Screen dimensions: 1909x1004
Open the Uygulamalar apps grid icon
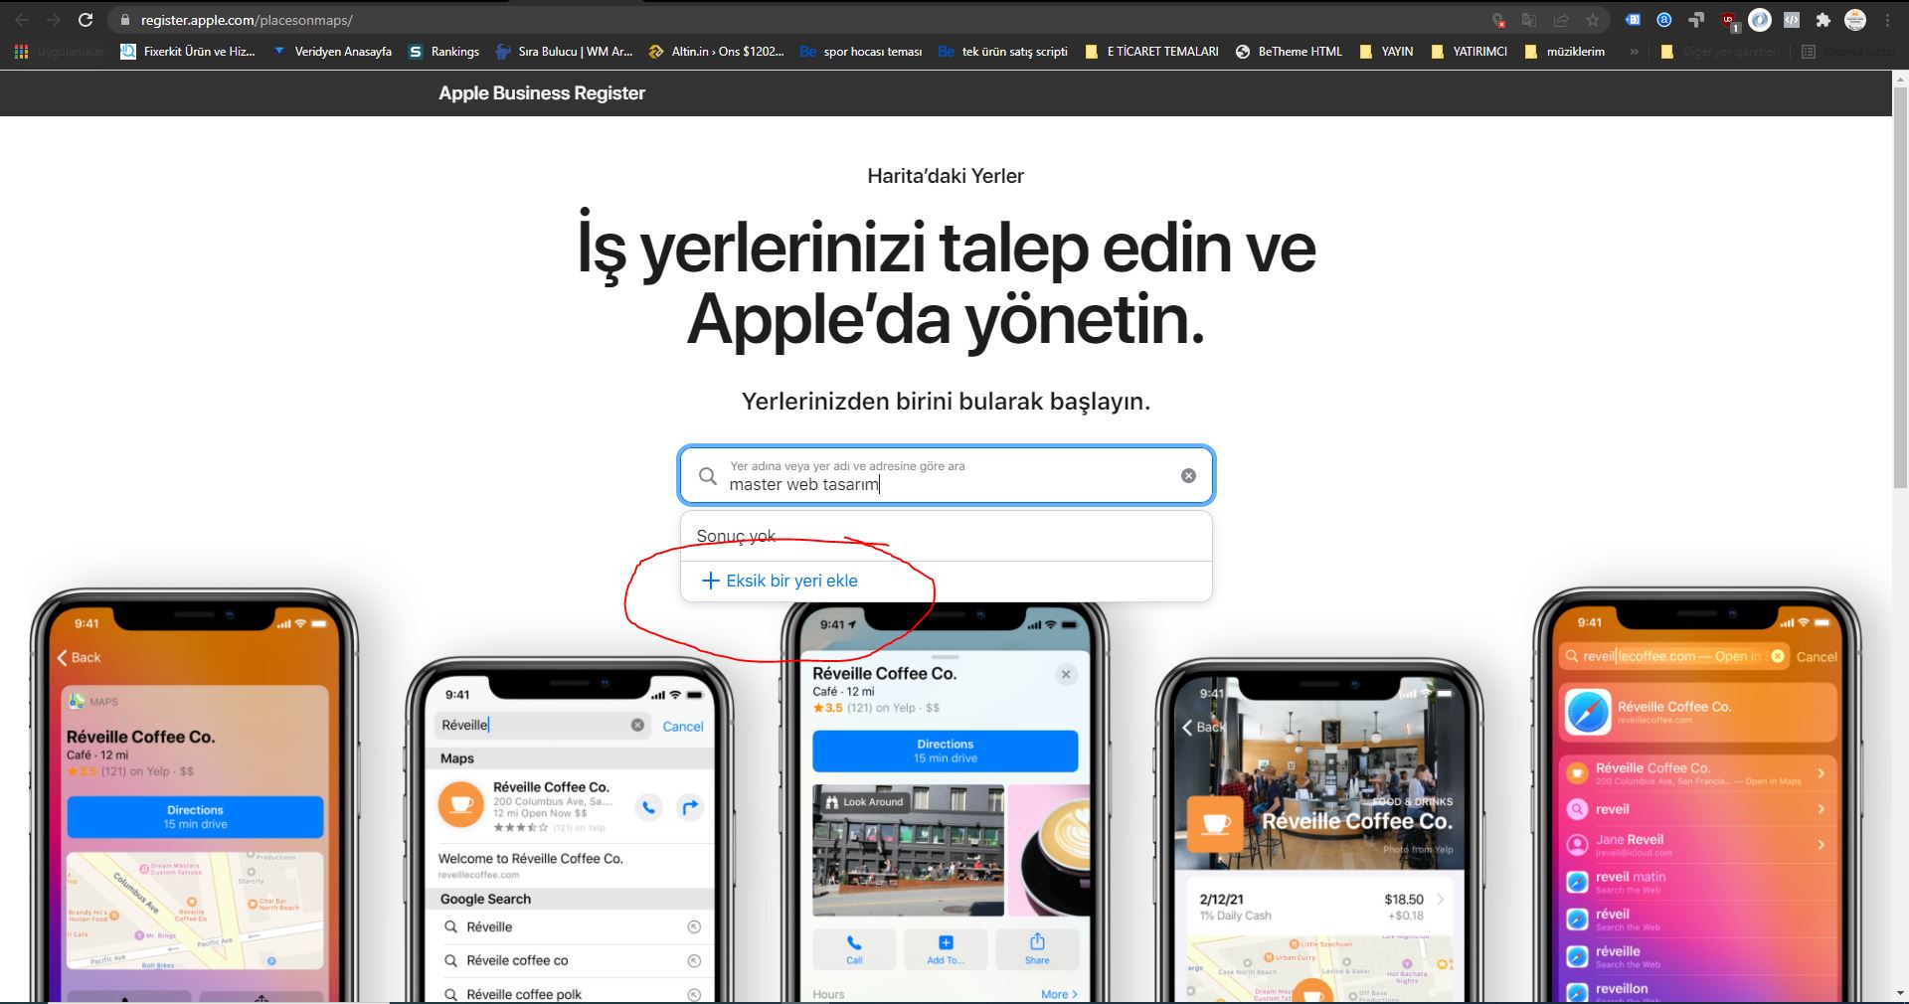(22, 52)
